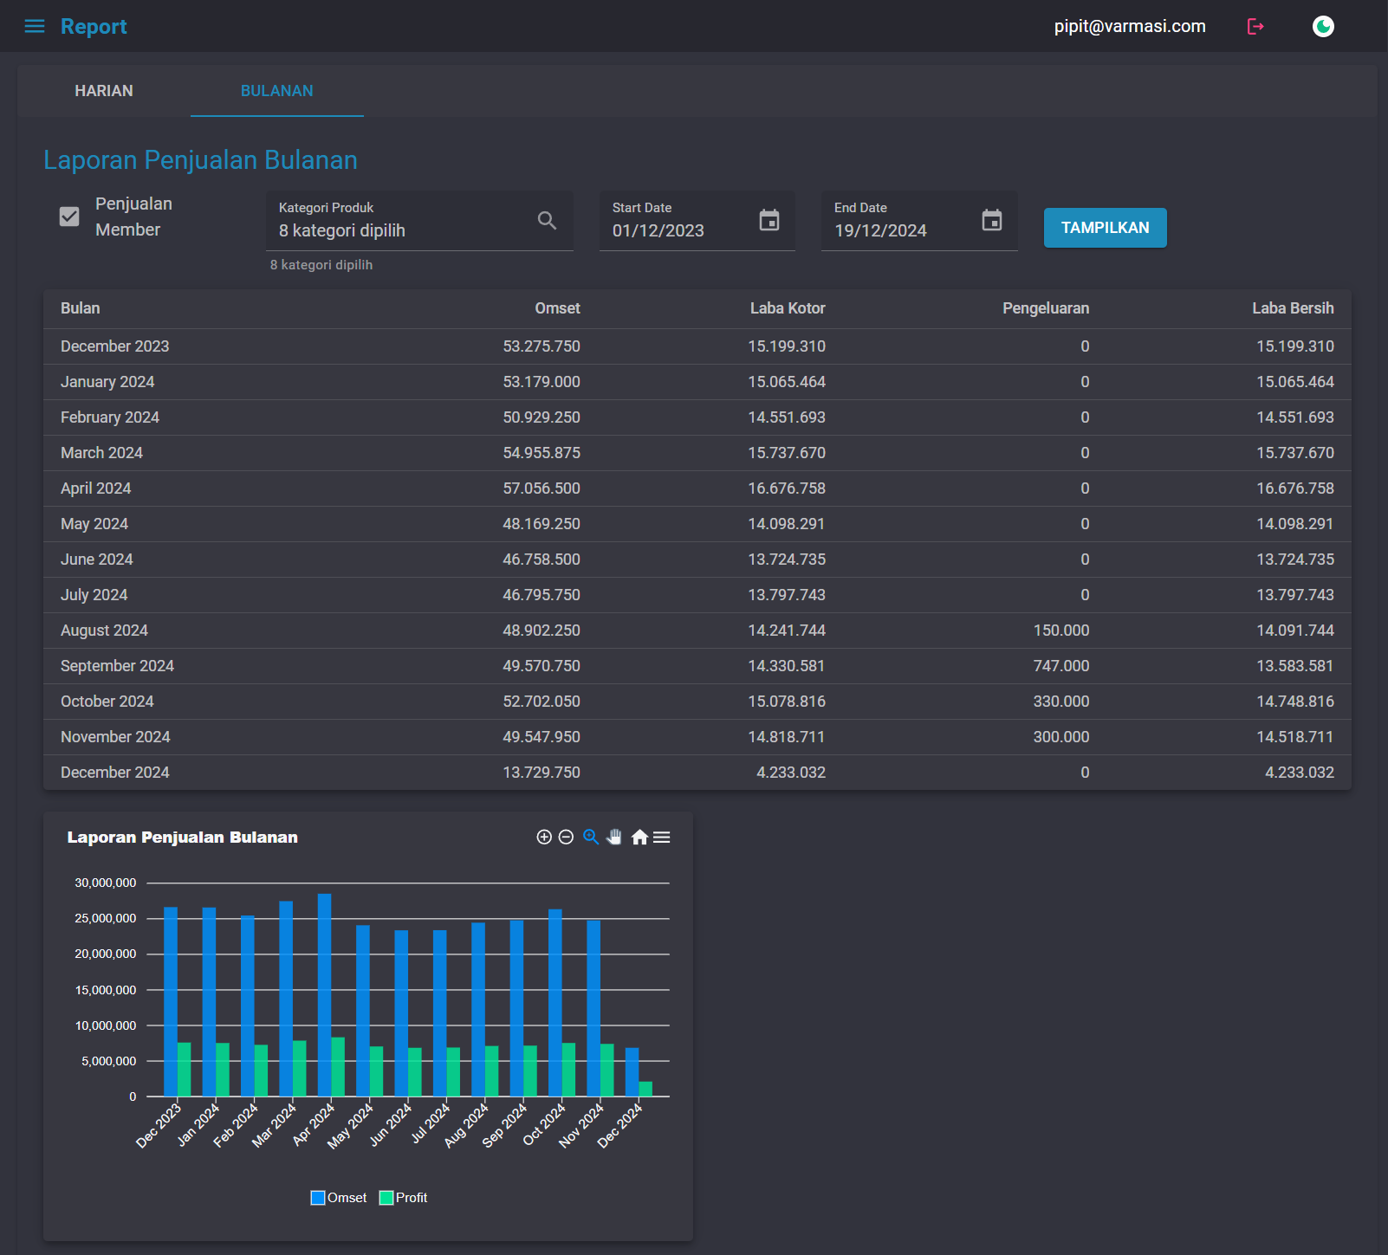Viewport: 1388px width, 1255px height.
Task: Click the chart Zoom Out icon
Action: tap(566, 837)
